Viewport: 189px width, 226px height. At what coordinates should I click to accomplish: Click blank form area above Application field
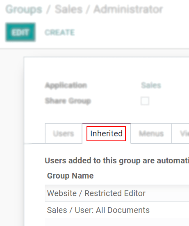click(x=107, y=69)
